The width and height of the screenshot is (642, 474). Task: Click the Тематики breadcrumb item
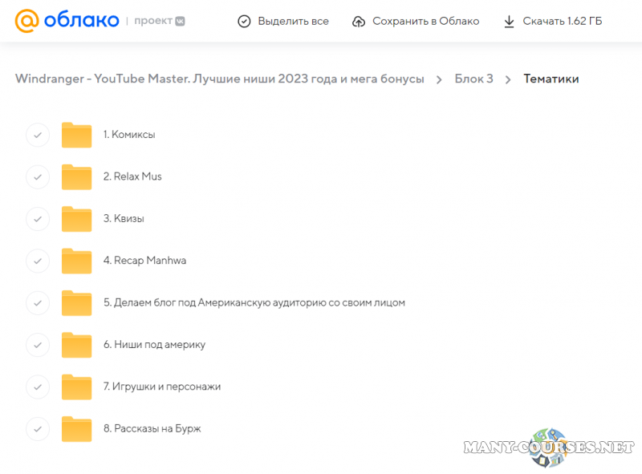click(551, 79)
